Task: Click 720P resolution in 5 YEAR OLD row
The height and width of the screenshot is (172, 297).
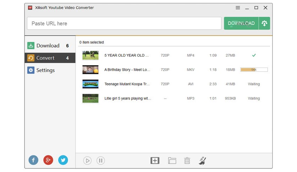Action: pos(165,55)
